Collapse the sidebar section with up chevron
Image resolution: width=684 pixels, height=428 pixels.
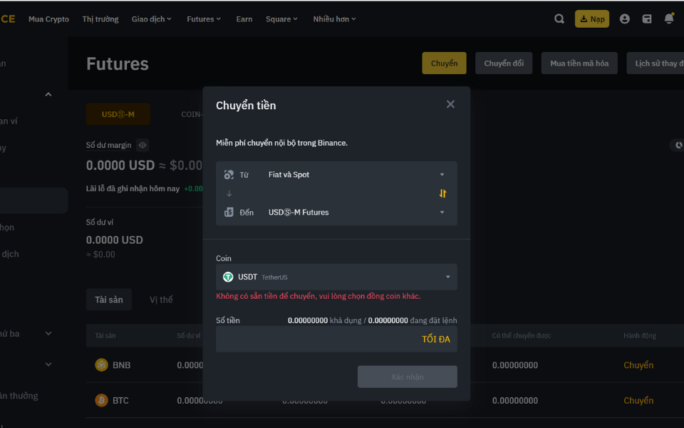pyautogui.click(x=48, y=94)
